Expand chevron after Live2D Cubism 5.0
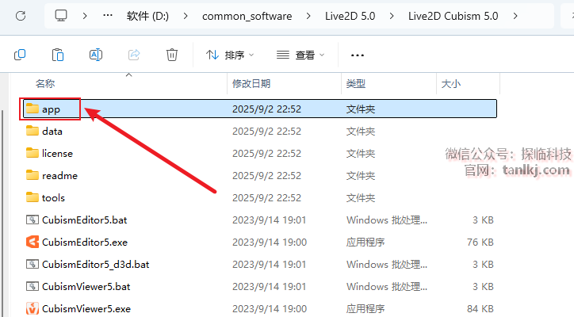The width and height of the screenshot is (574, 317). (515, 16)
